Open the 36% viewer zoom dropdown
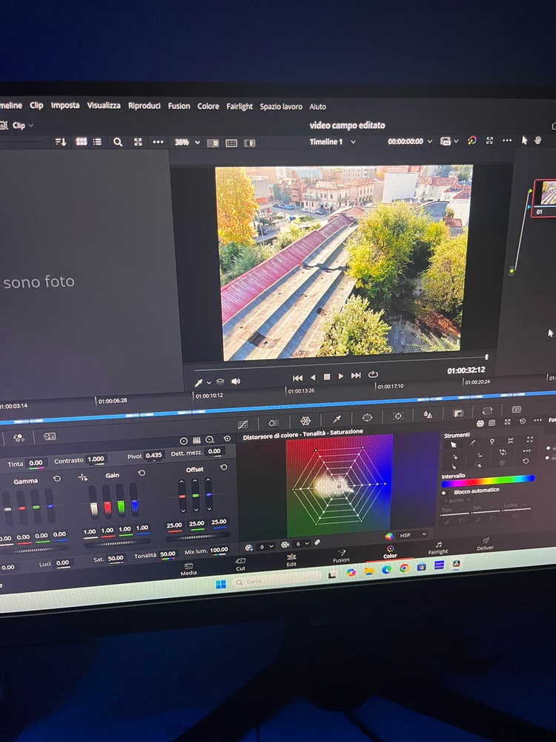This screenshot has width=556, height=742. pyautogui.click(x=188, y=142)
